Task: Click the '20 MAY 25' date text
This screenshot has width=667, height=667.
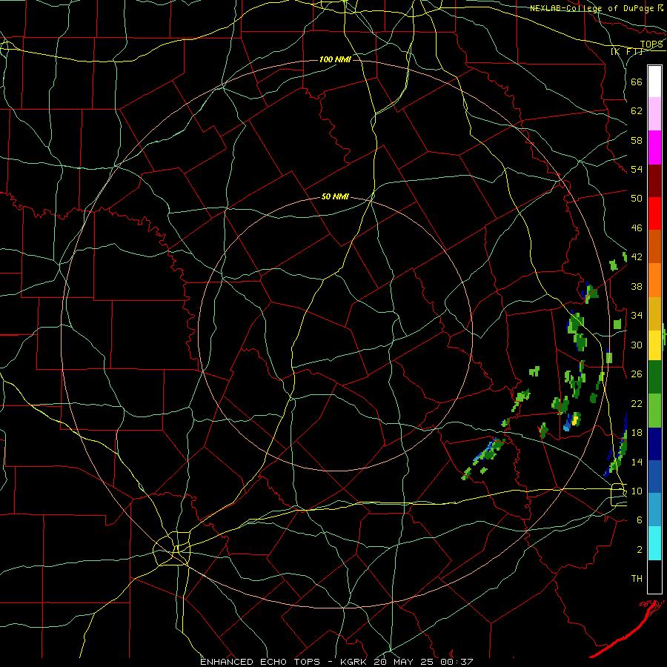Action: pyautogui.click(x=404, y=662)
